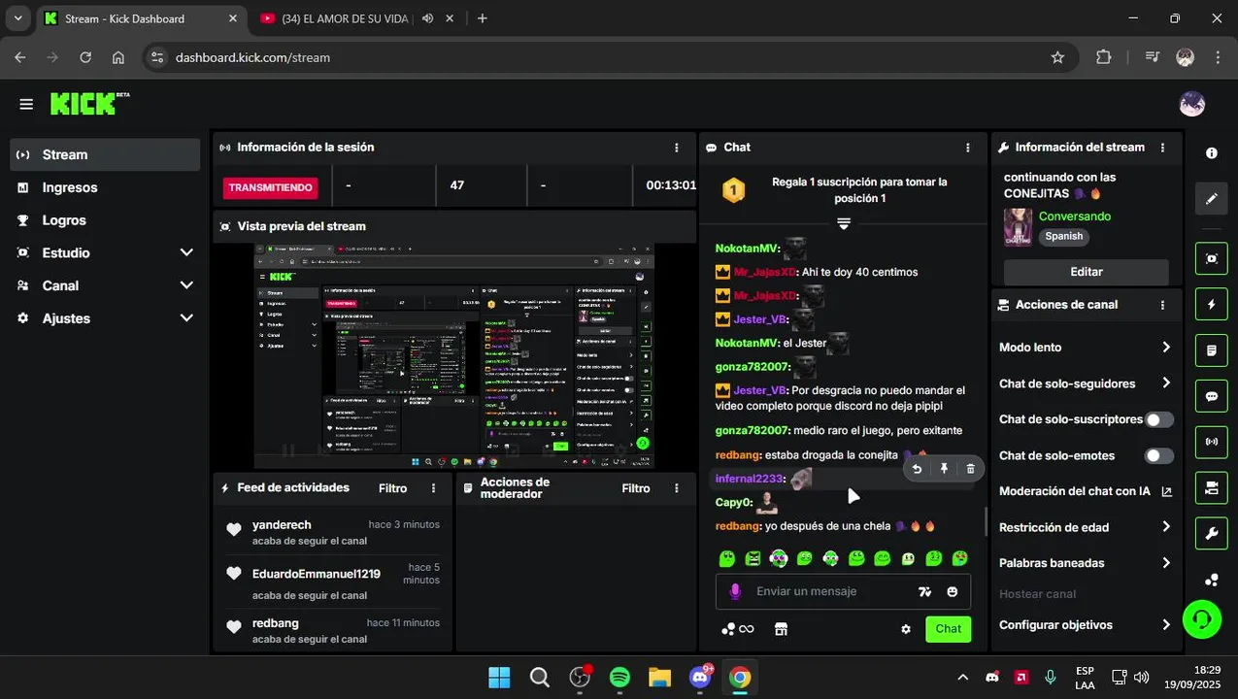1238x699 pixels.
Task: Open Moderación del chat con IA external link
Action: point(1166,491)
